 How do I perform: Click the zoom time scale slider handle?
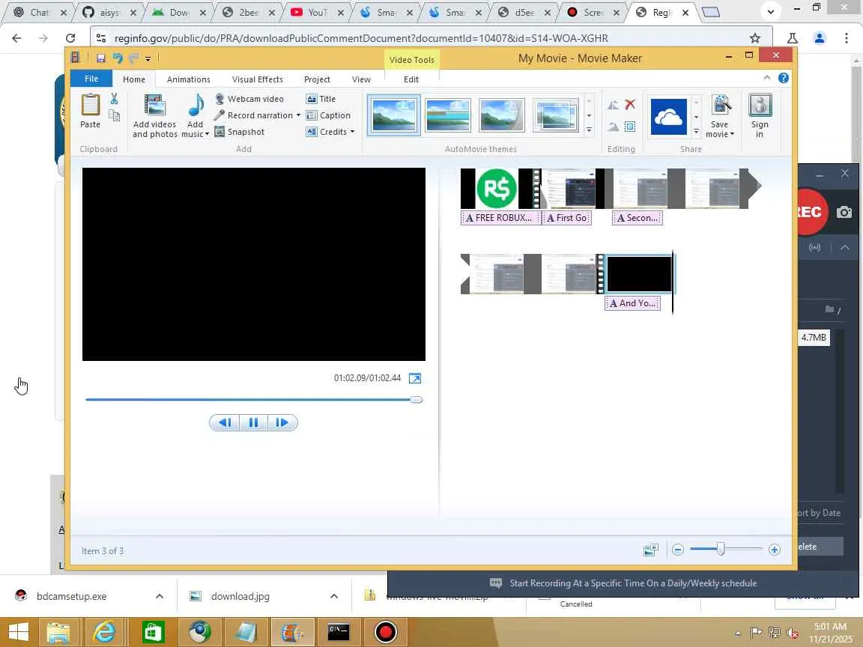(721, 549)
